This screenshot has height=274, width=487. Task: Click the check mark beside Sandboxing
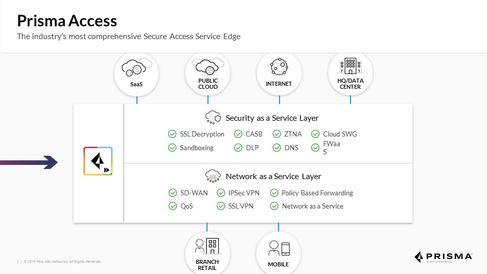pos(172,148)
